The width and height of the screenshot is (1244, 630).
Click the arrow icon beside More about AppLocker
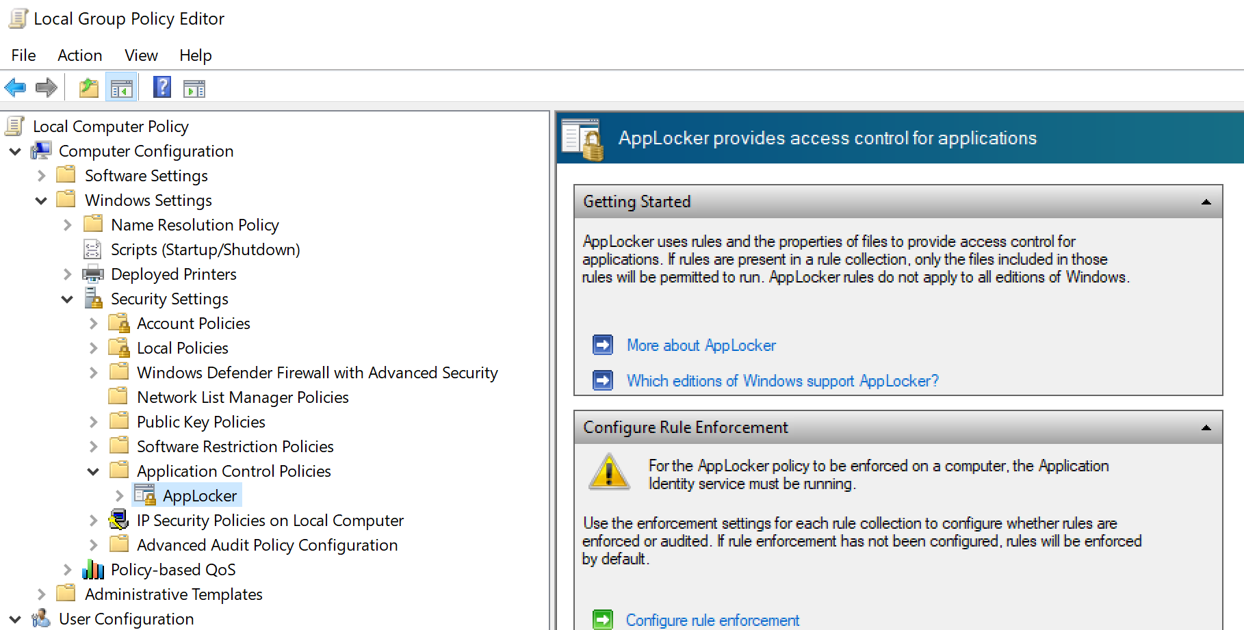[603, 345]
